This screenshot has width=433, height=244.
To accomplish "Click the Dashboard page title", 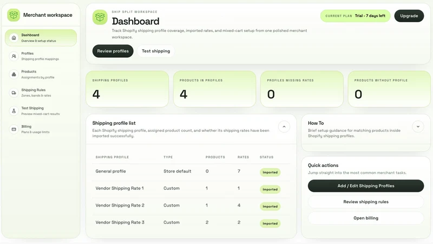I will 135,21.
